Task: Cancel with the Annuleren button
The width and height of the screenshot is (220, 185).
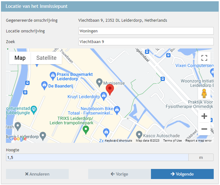Action: [37, 174]
